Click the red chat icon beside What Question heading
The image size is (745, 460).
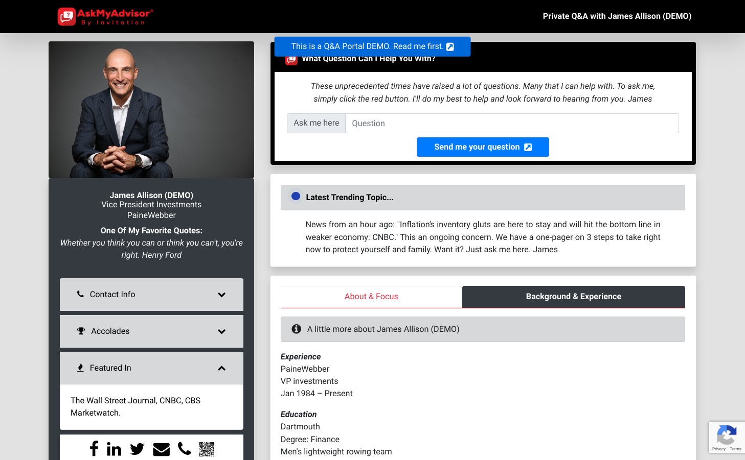pyautogui.click(x=291, y=60)
